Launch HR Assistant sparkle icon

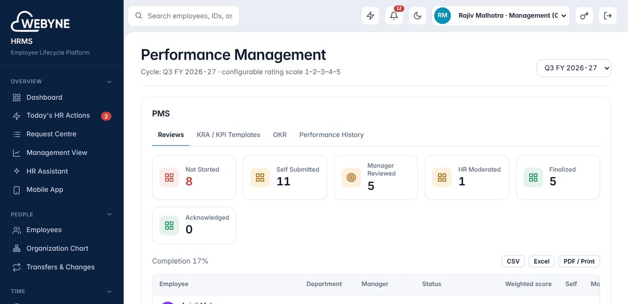pos(17,172)
